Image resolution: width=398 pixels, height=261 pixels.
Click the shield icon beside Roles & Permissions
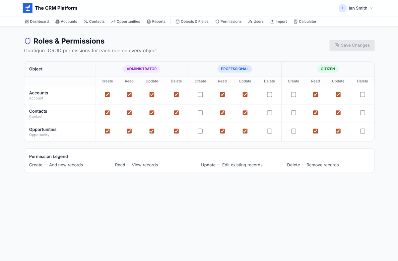click(x=28, y=41)
